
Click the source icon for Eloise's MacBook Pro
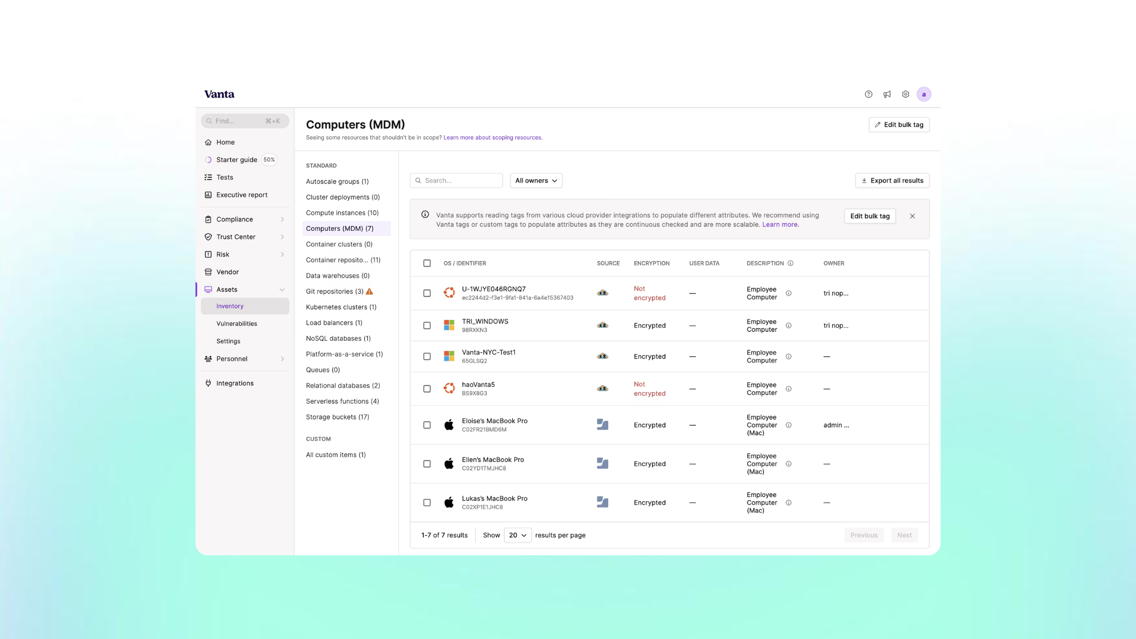[x=602, y=425]
